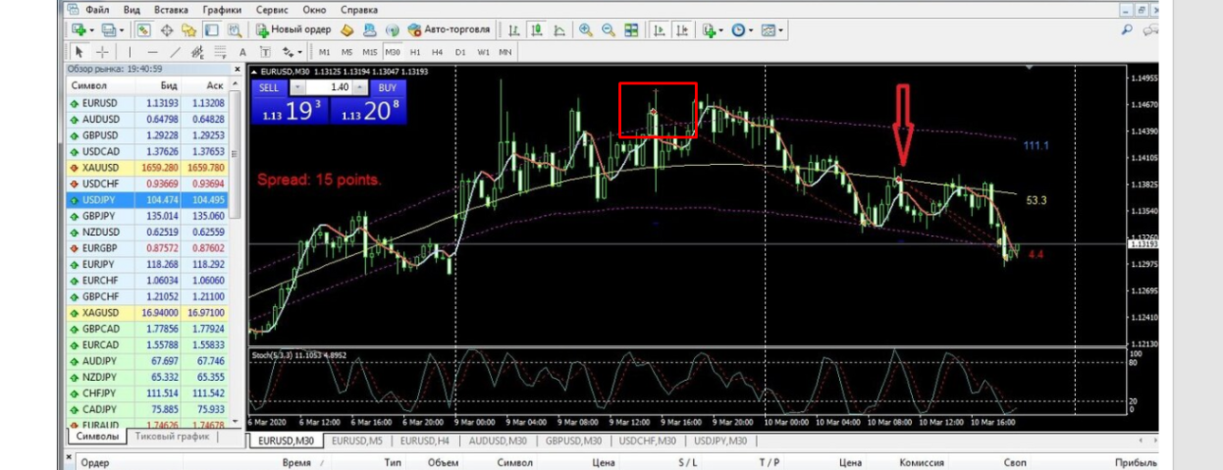Select the Vertical Line drawing tool
This screenshot has height=470, width=1223.
click(130, 52)
